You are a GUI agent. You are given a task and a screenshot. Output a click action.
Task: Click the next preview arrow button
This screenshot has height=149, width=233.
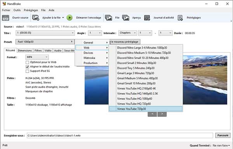[x=162, y=114]
